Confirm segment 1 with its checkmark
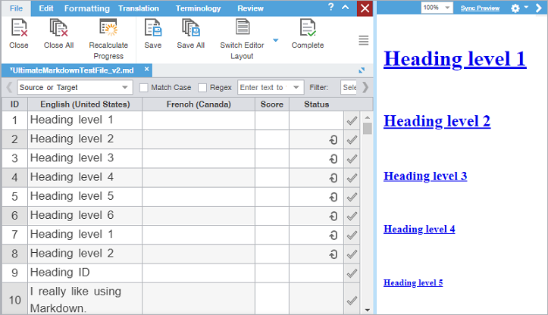Screen dimensions: 548x315 [x=352, y=120]
